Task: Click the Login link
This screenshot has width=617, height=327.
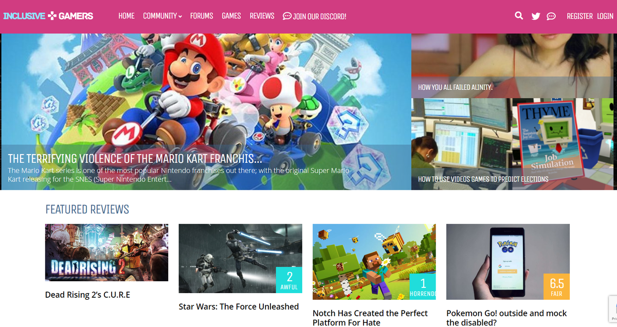Action: point(605,16)
